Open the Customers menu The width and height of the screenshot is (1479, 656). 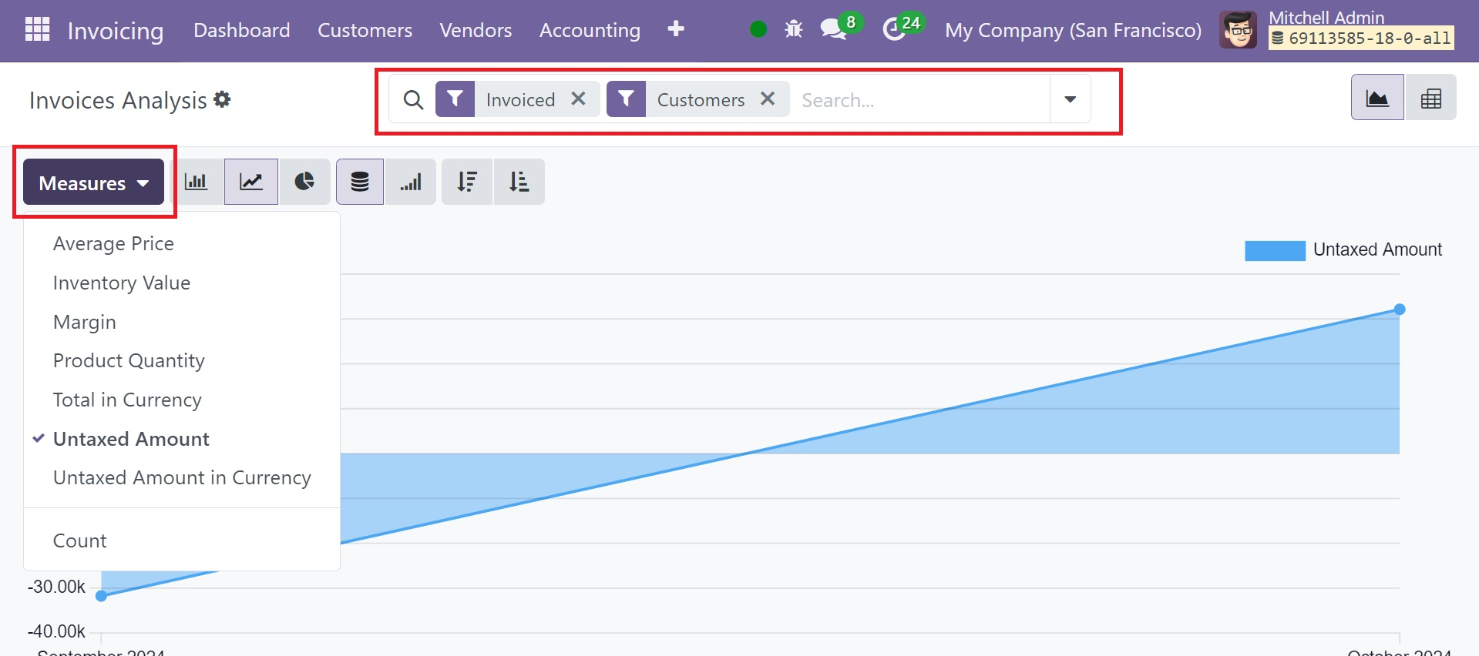(365, 30)
